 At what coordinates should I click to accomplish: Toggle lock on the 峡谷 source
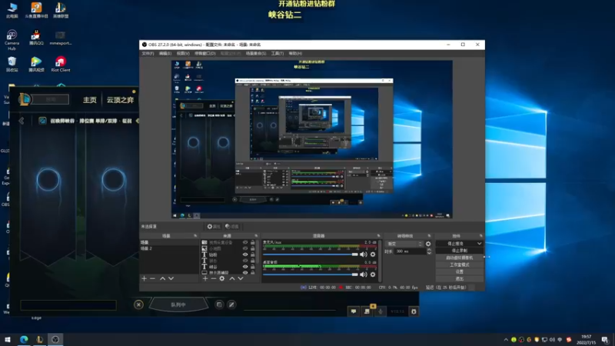[x=253, y=267]
